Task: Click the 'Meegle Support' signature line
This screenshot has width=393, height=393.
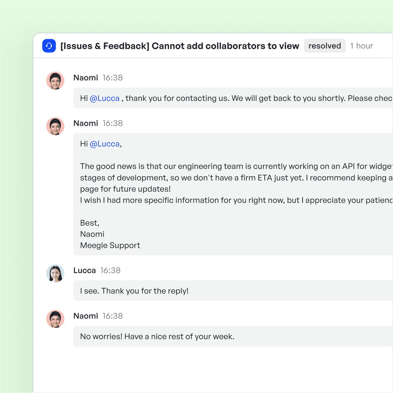Action: 110,245
